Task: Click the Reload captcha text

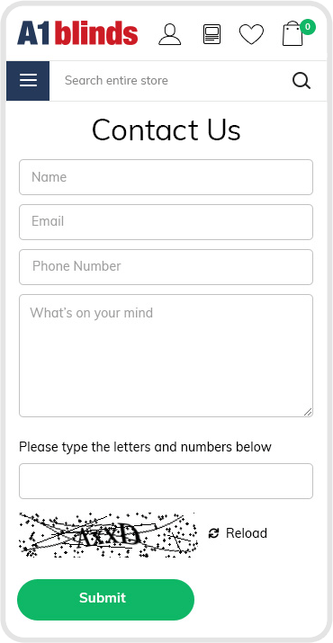Action: coord(247,533)
